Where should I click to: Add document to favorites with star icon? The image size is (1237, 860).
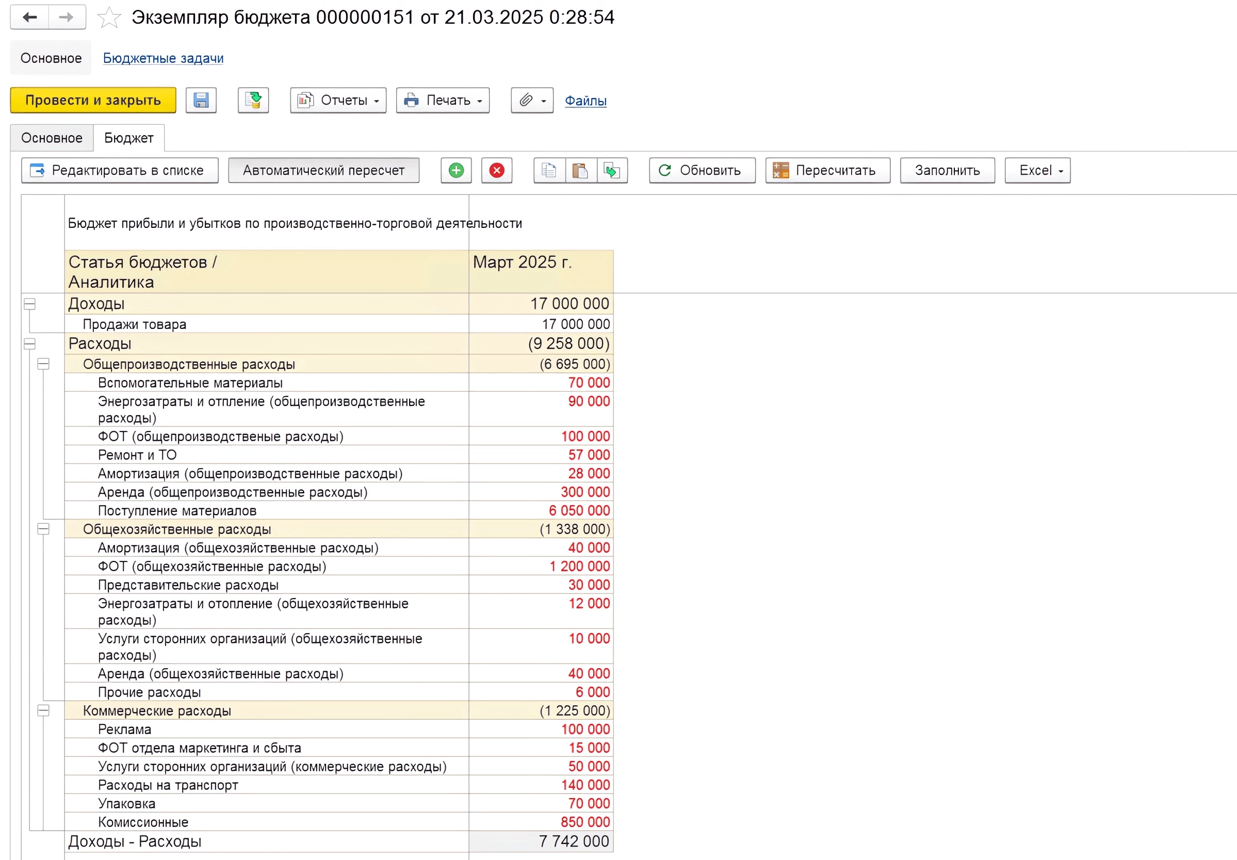109,17
